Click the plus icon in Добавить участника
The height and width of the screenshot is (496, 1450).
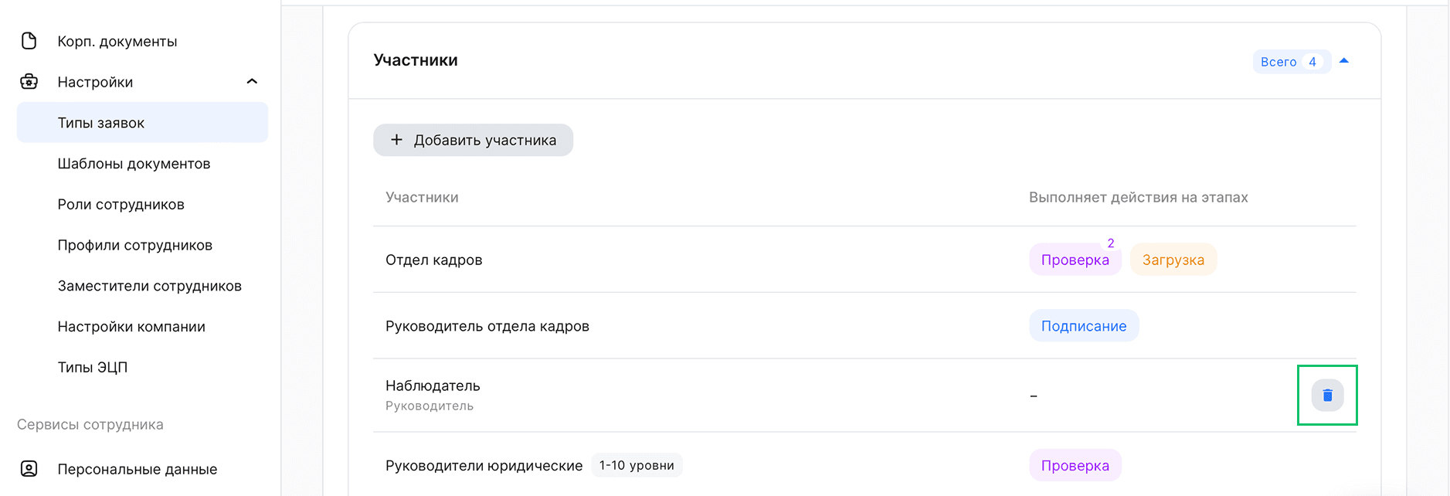[x=396, y=140]
